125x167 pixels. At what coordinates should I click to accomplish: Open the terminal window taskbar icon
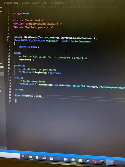click(102, 162)
